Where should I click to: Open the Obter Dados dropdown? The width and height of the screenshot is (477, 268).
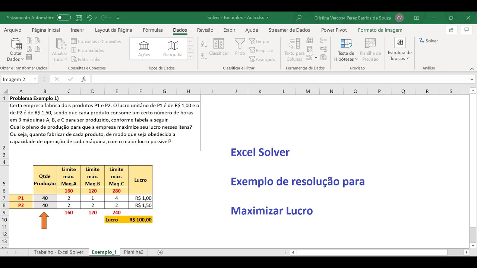point(16,50)
